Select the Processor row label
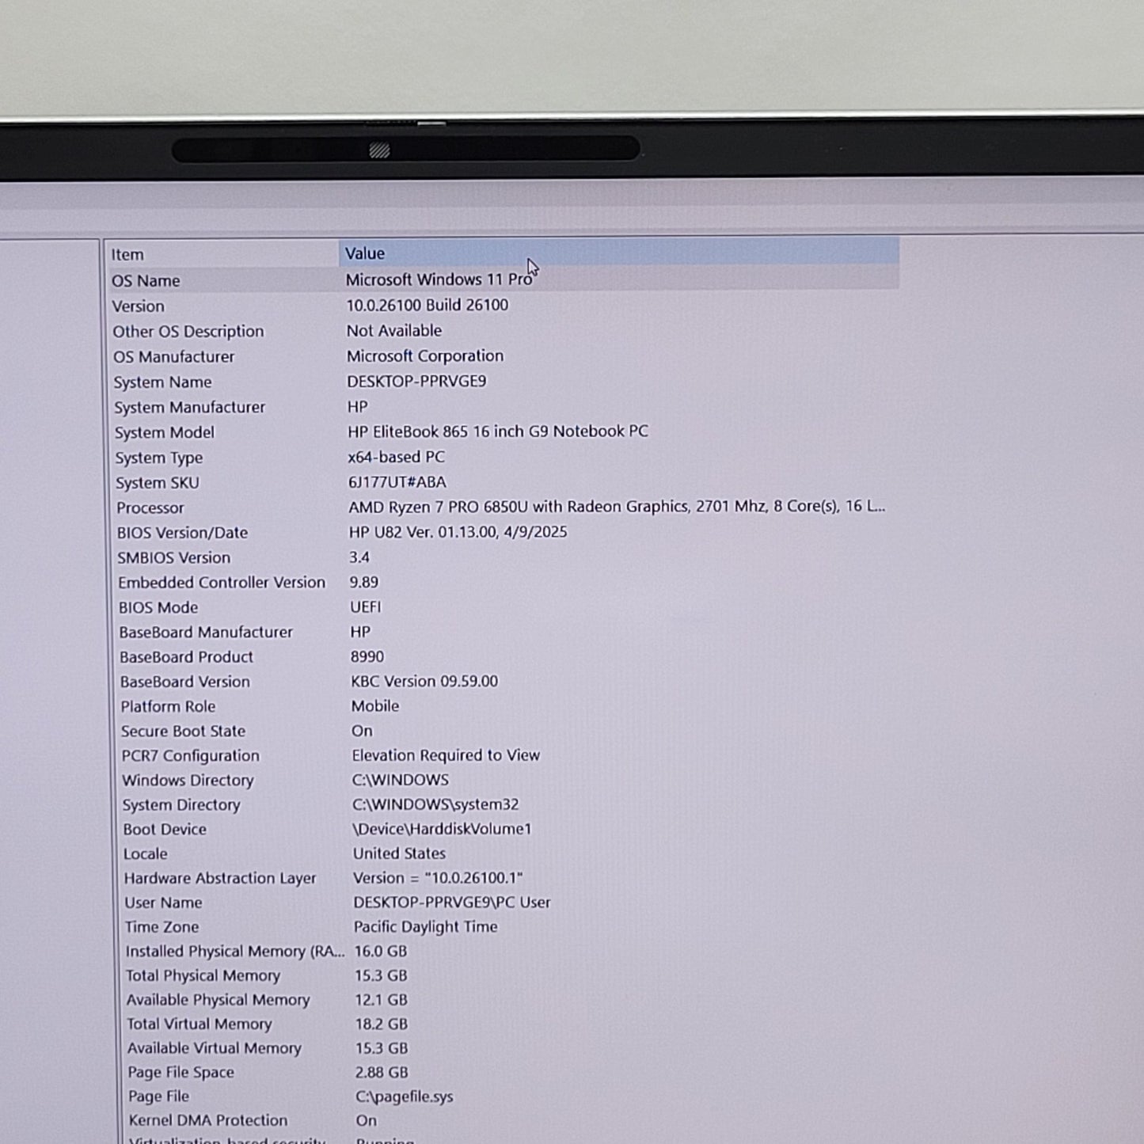Viewport: 1144px width, 1144px height. coord(150,508)
